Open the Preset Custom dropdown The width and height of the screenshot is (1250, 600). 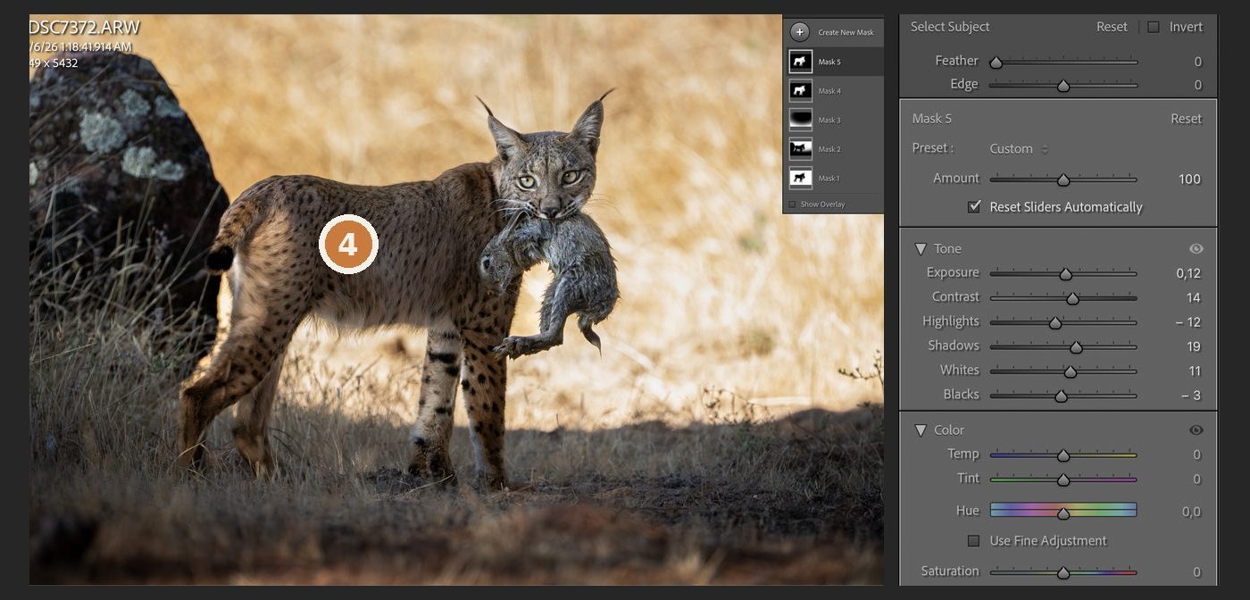point(1019,148)
